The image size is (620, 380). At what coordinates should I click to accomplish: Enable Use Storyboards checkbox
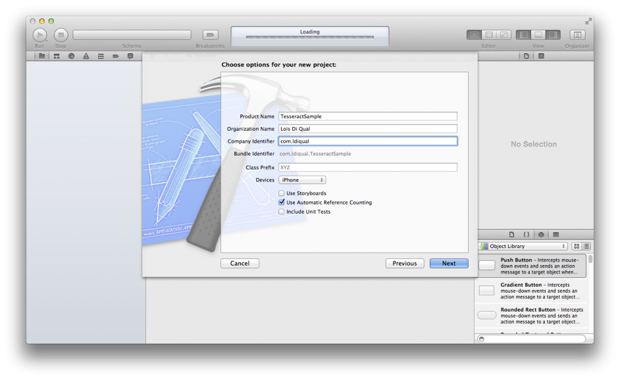coord(282,193)
